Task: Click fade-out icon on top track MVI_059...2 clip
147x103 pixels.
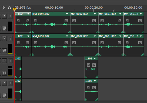Action: (x=140, y=20)
